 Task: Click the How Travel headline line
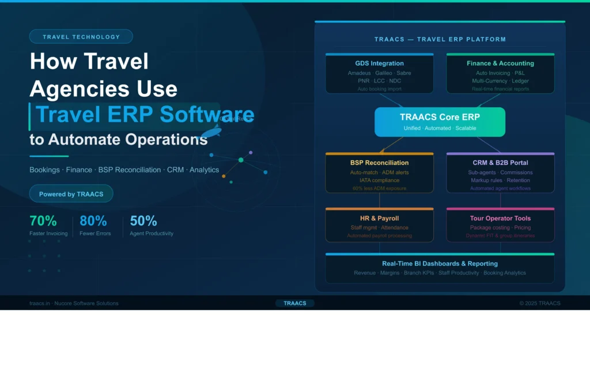coord(89,61)
